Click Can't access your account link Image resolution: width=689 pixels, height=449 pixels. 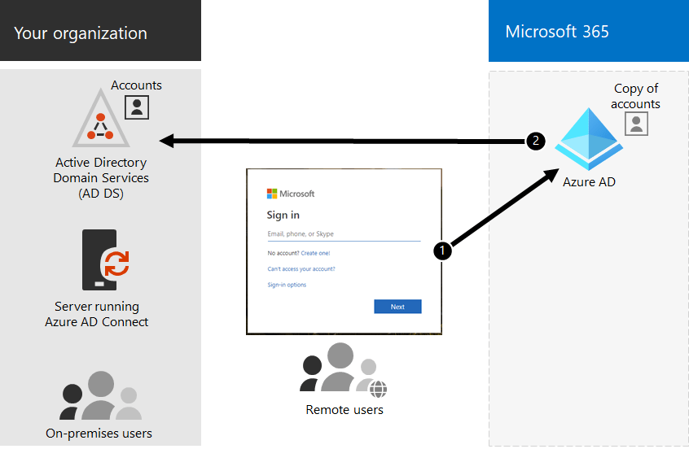point(301,268)
